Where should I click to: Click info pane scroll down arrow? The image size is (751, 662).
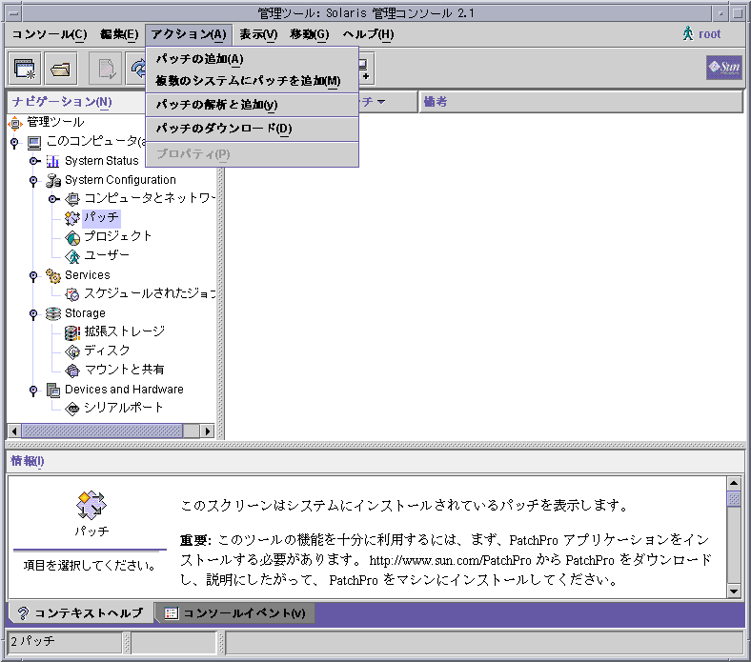click(733, 592)
